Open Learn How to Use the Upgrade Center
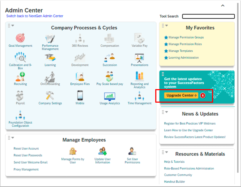Viewport: 241px width, 187px height. point(188,130)
